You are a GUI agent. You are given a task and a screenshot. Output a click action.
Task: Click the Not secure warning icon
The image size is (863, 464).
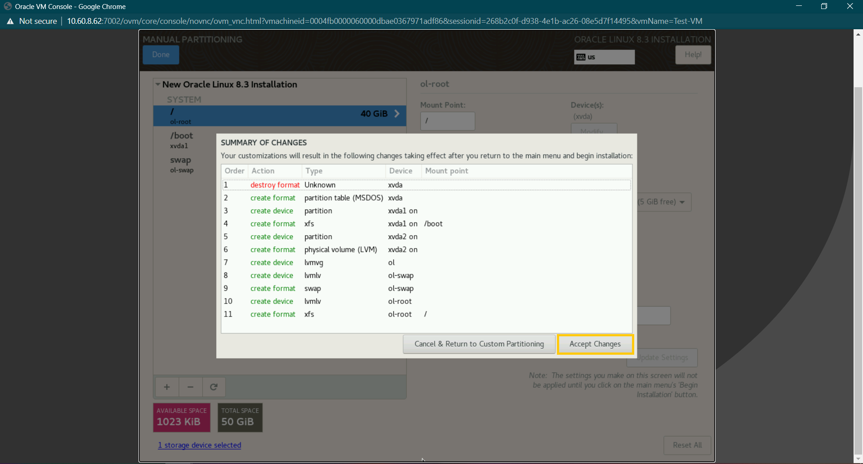pyautogui.click(x=10, y=21)
